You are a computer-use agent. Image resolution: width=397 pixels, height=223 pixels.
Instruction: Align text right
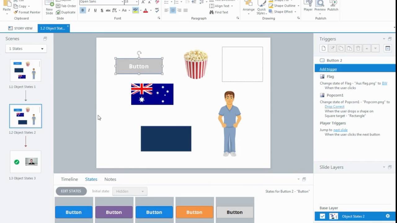point(179,10)
